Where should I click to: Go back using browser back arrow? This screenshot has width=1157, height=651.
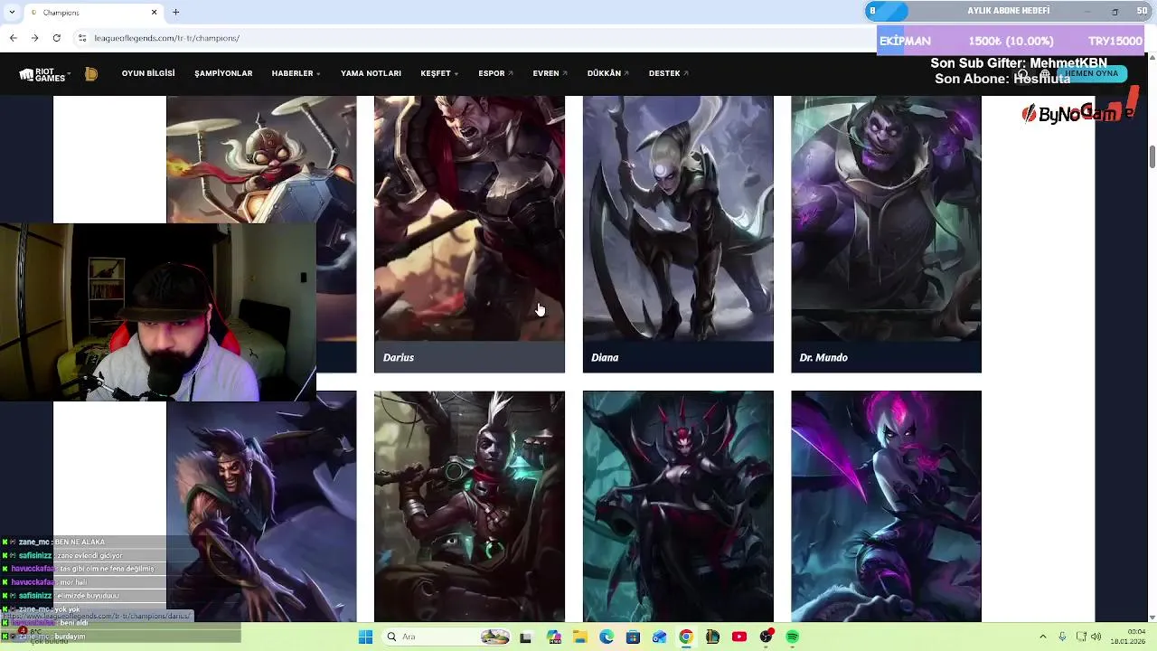click(x=13, y=38)
